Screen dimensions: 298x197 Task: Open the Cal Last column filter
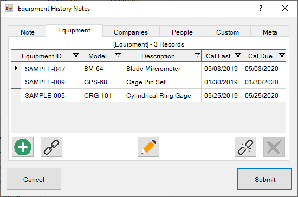(238, 55)
